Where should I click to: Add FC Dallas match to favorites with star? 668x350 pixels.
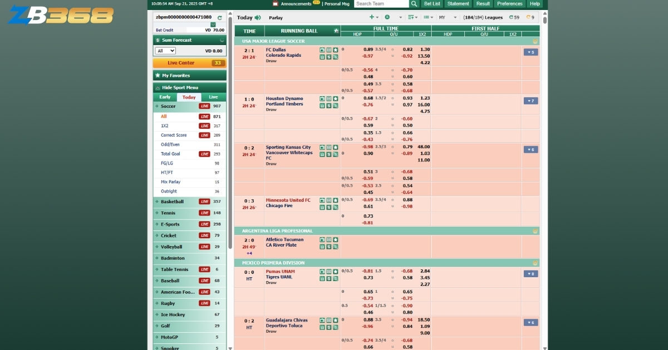[336, 50]
